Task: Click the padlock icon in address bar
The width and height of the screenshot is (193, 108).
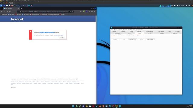Action: click(21, 12)
